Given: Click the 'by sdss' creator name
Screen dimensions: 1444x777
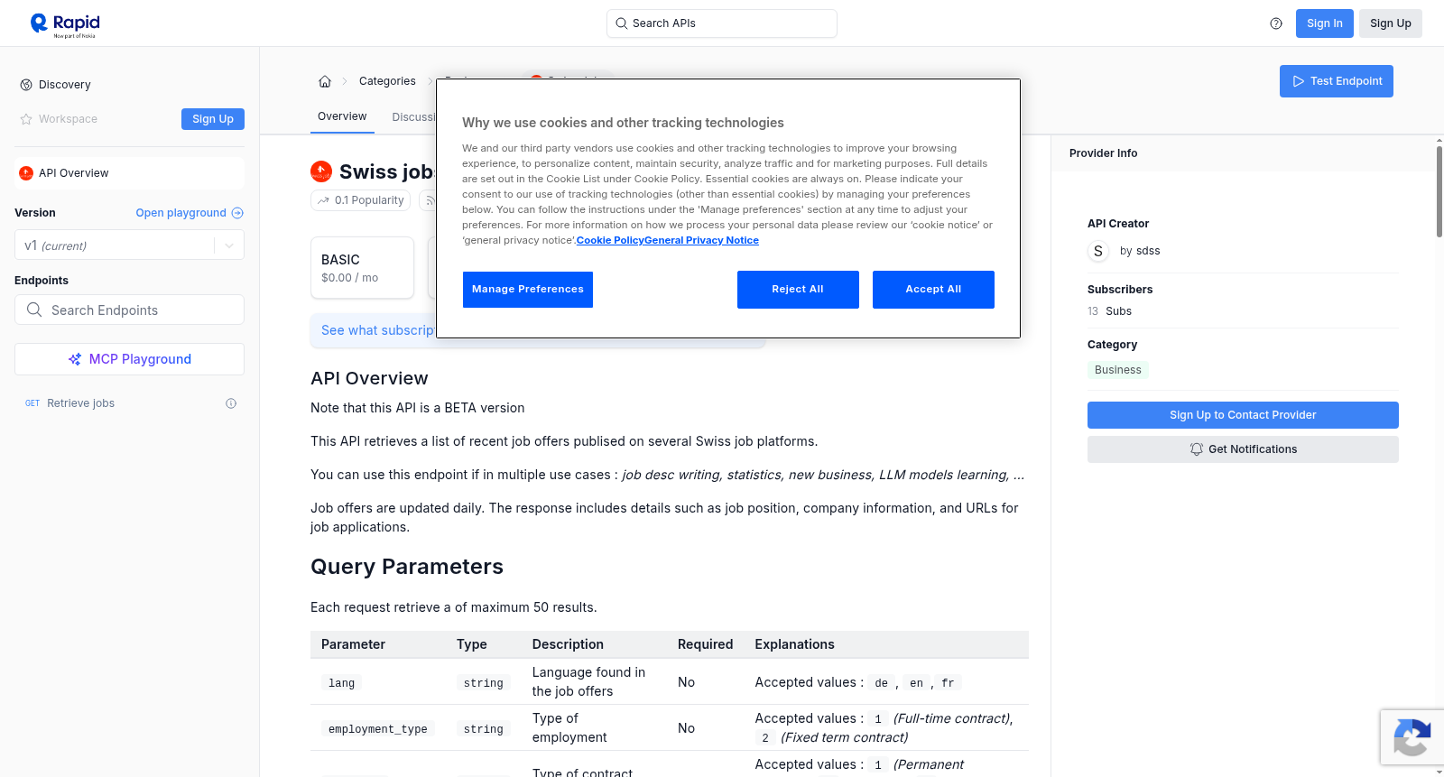Looking at the screenshot, I should pos(1140,251).
